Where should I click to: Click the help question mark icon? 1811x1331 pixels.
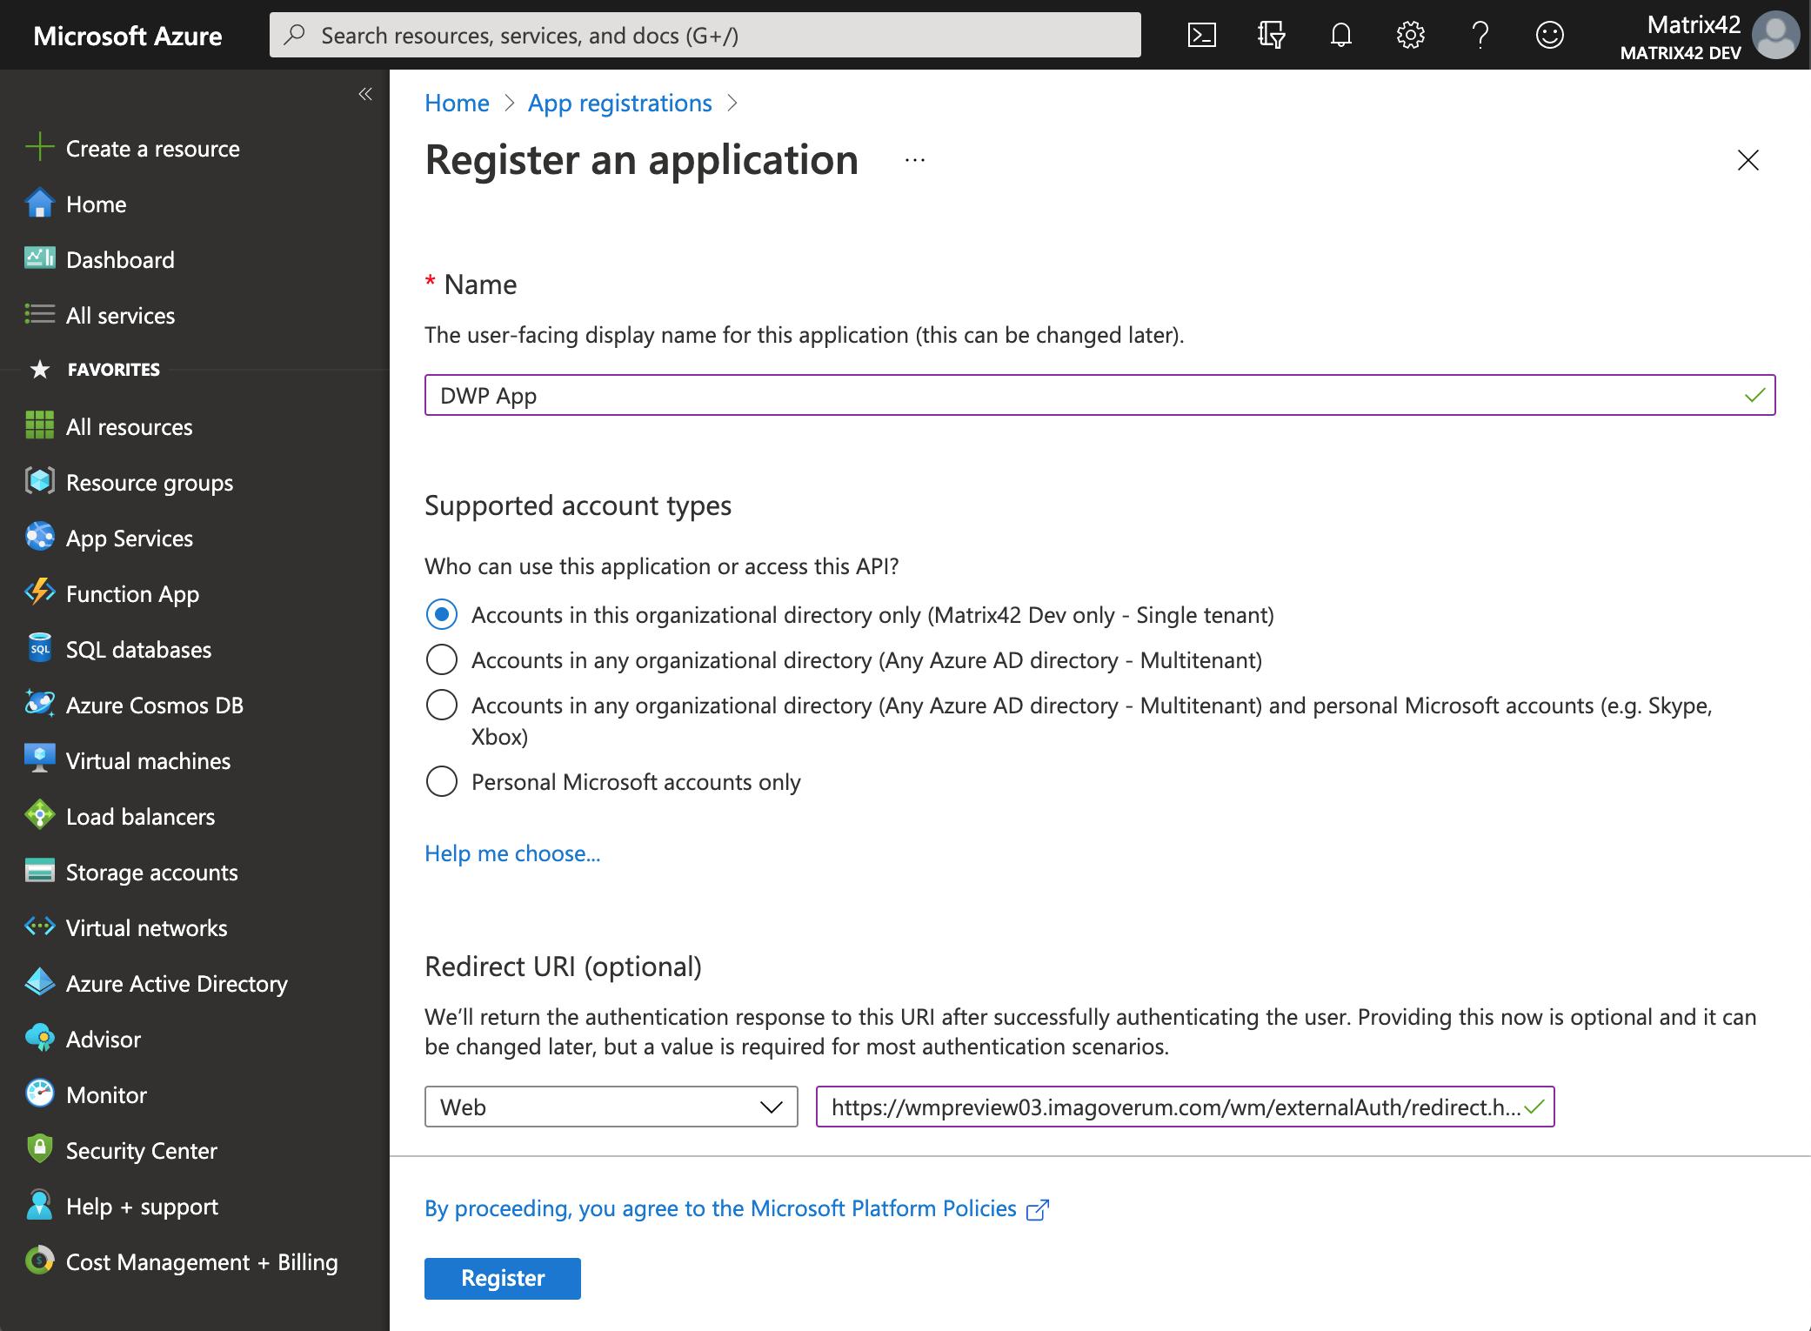pyautogui.click(x=1480, y=35)
